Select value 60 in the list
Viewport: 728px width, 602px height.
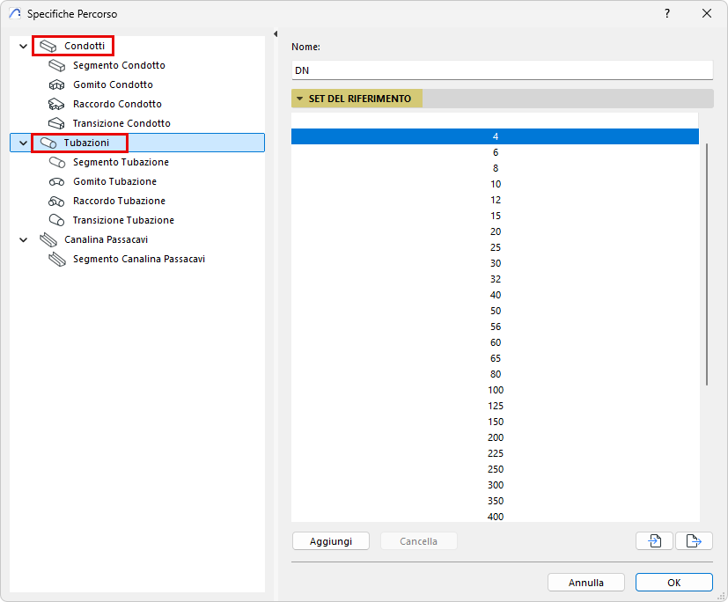tap(495, 342)
